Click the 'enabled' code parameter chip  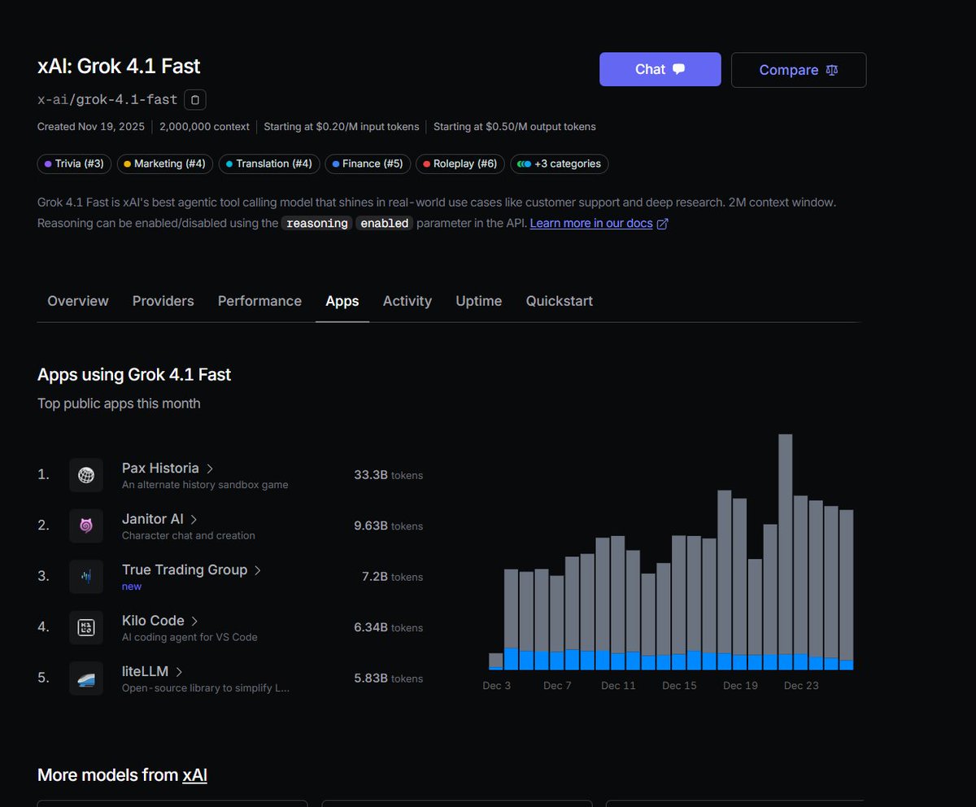click(385, 223)
